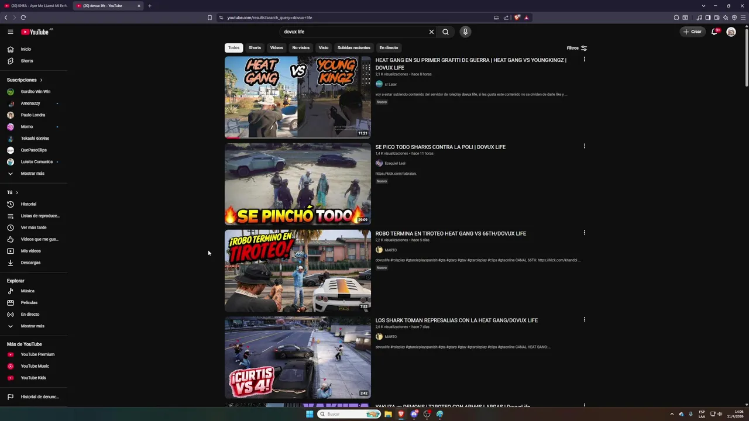Open the notifications bell

[714, 32]
